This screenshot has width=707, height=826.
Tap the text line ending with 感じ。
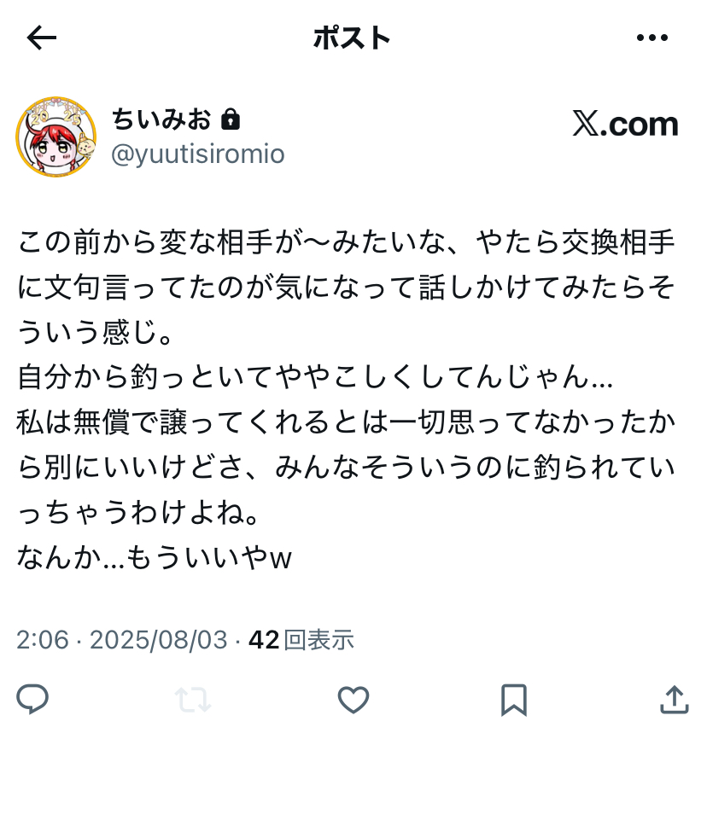click(x=95, y=333)
